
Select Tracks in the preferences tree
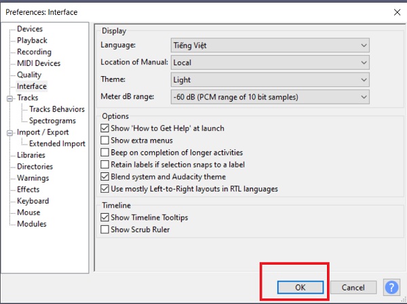(x=28, y=98)
